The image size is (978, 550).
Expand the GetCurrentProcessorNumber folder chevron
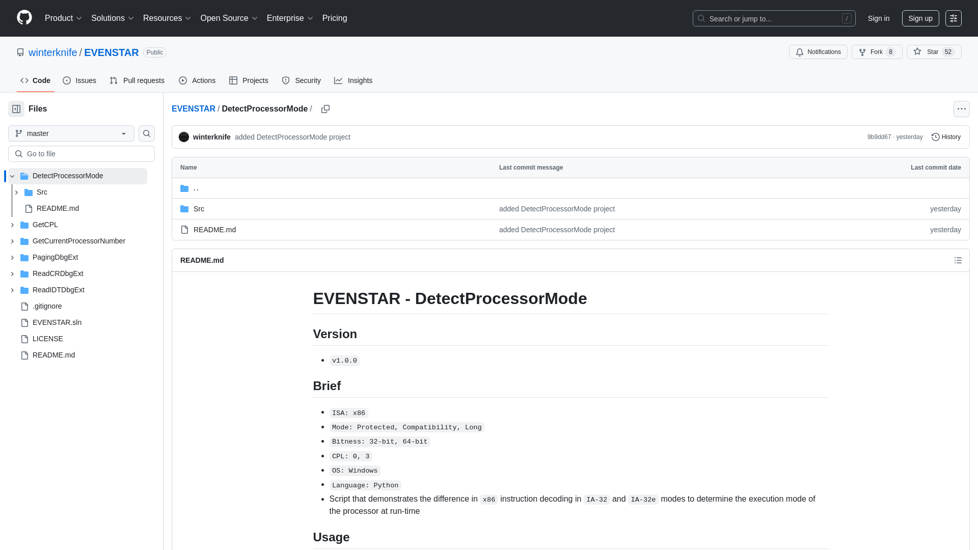tap(12, 241)
